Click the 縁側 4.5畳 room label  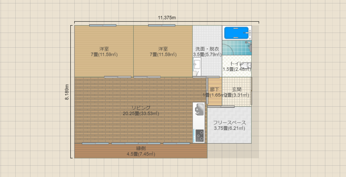(x=141, y=151)
